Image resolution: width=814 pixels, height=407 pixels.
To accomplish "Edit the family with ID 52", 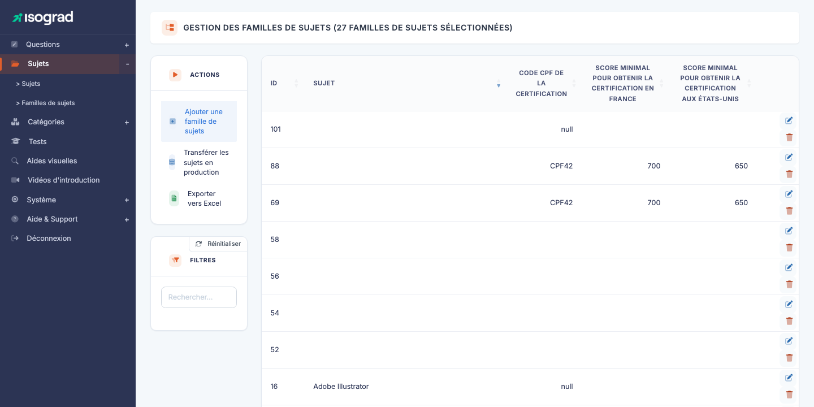I will click(x=789, y=341).
